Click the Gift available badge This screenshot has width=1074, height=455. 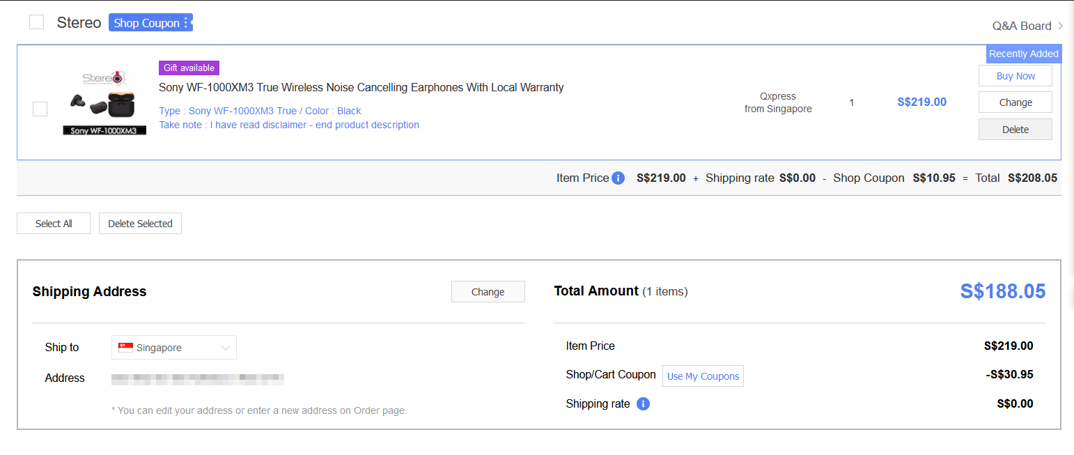click(189, 68)
